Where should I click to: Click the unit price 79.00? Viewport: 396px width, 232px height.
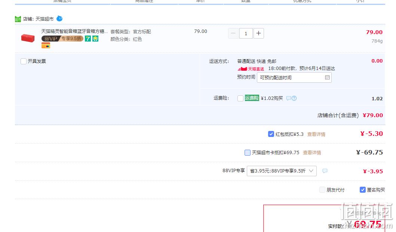point(200,31)
